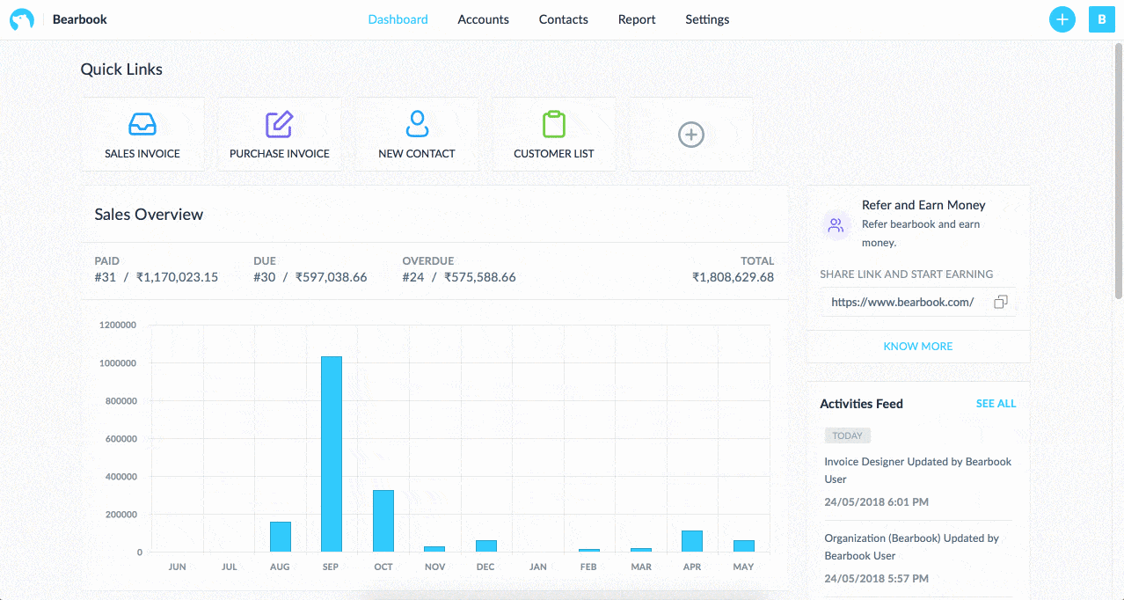This screenshot has width=1124, height=600.
Task: Open the Contacts menu
Action: click(563, 19)
